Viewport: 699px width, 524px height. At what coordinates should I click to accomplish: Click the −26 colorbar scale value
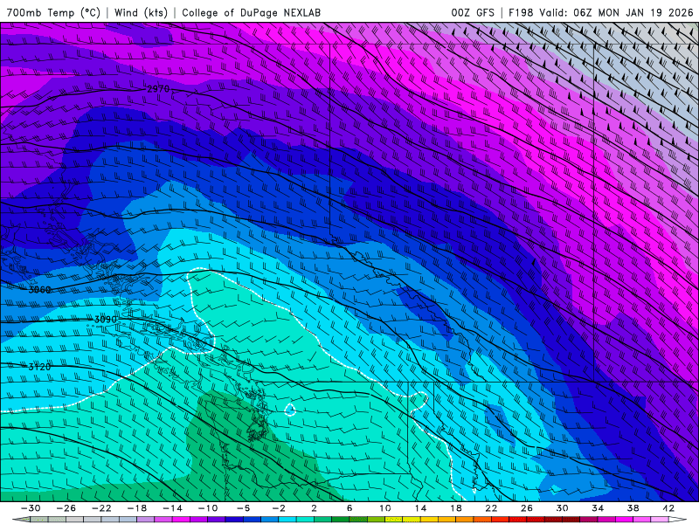tap(66, 508)
